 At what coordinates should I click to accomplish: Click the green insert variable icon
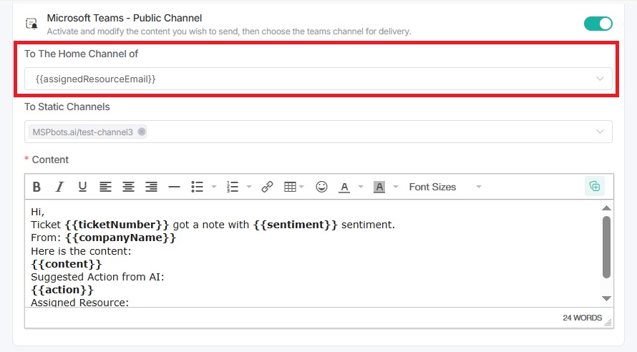(595, 186)
